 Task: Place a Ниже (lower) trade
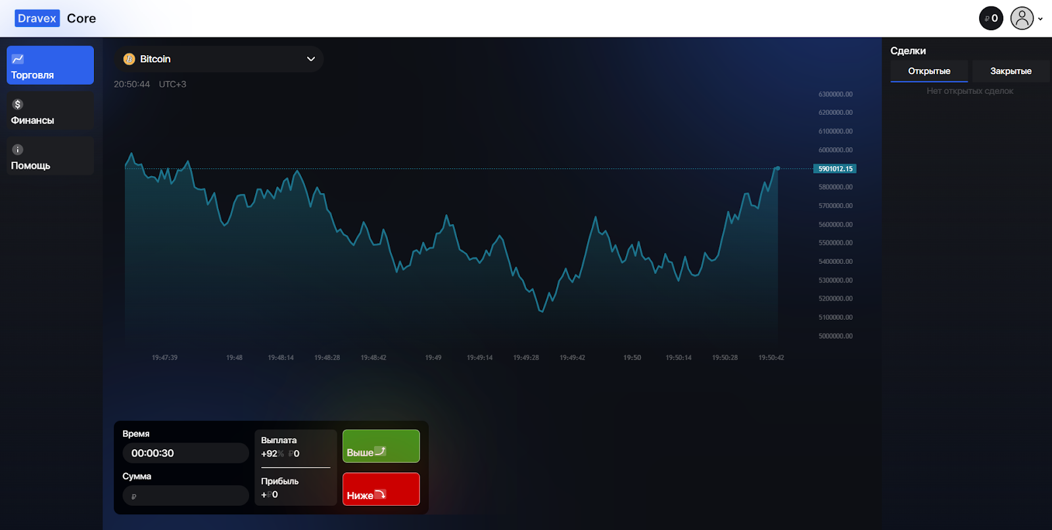(x=381, y=489)
